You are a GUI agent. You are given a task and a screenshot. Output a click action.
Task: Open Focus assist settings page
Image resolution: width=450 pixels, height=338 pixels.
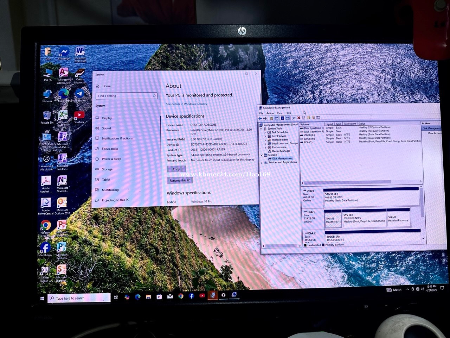[110, 149]
